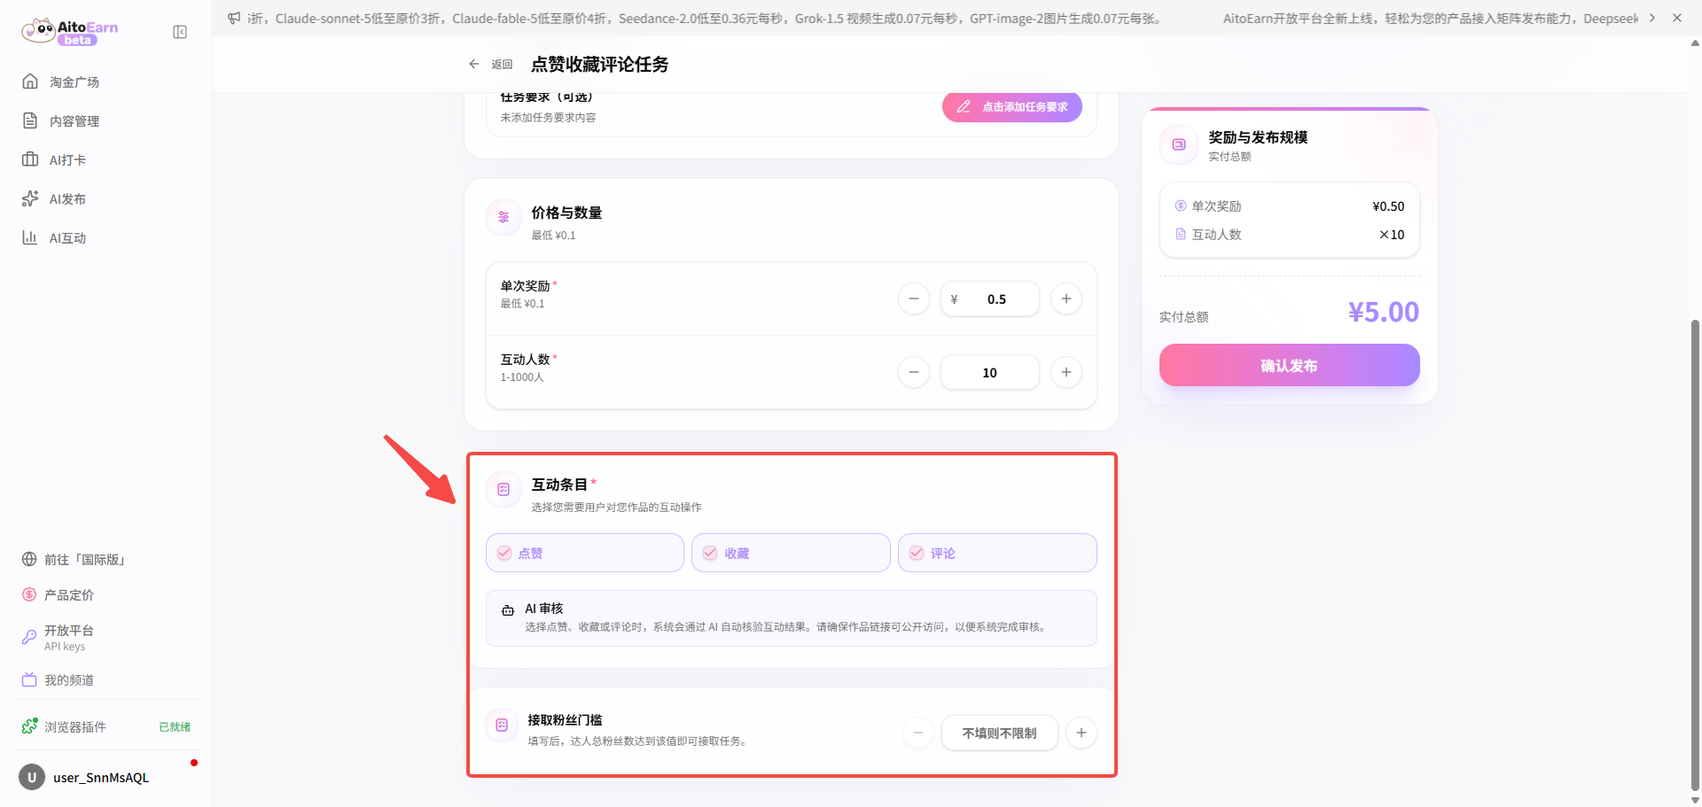This screenshot has height=807, width=1702.
Task: Open AI打卡 icon in sidebar
Action: click(30, 159)
